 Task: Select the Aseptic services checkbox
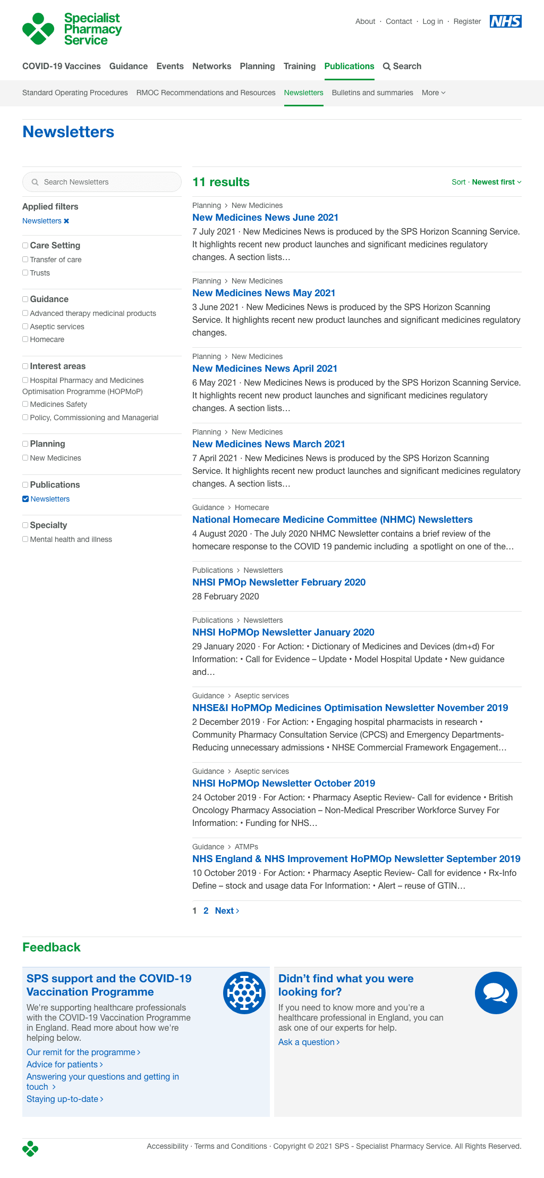(x=25, y=327)
